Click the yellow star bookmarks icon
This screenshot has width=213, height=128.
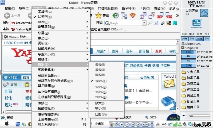coord(99,16)
